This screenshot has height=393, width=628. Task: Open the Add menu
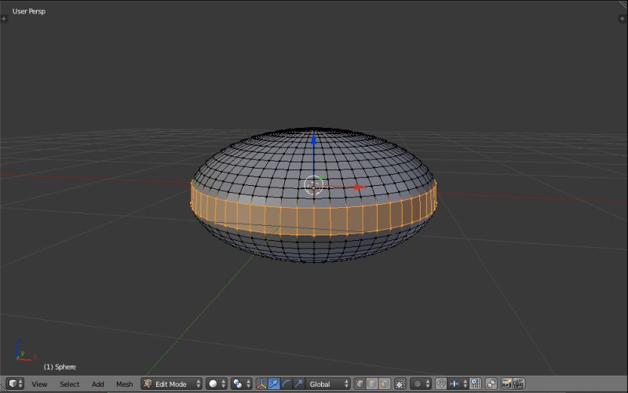coord(97,384)
